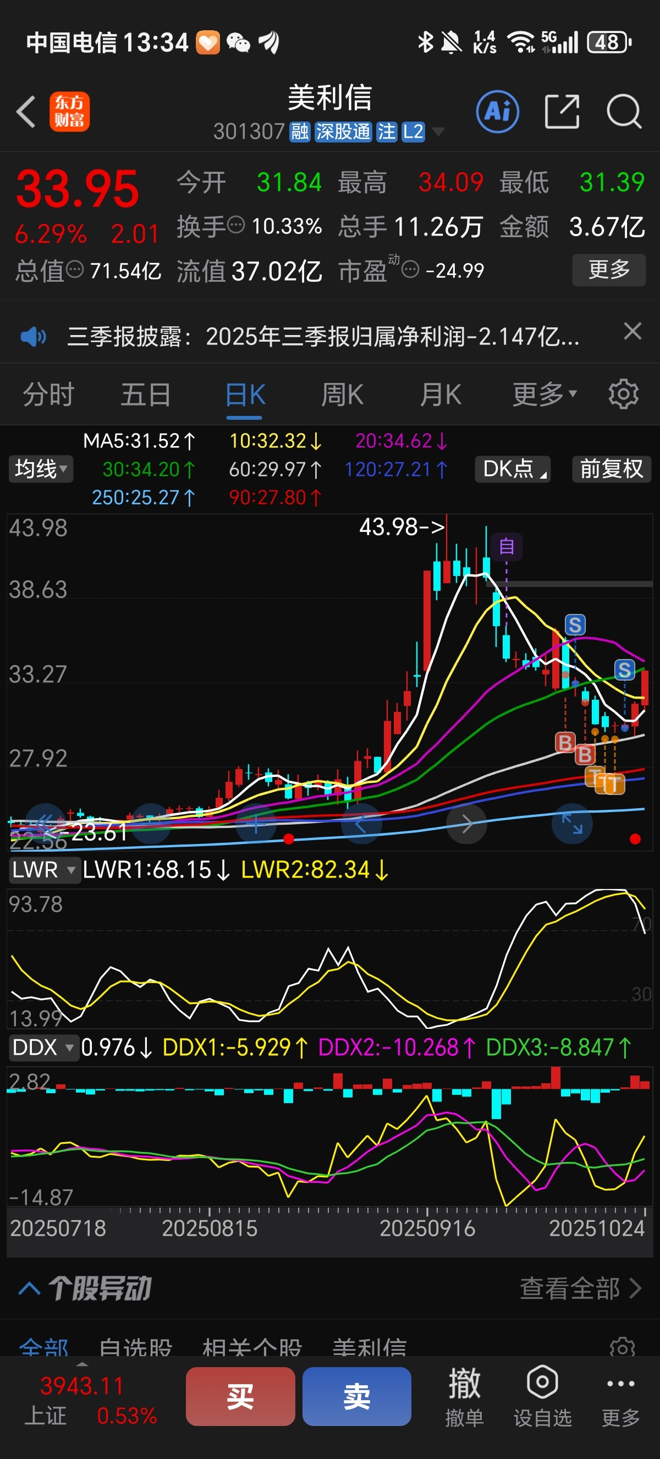This screenshot has width=660, height=1459.
Task: Open chart settings gear icon
Action: (x=623, y=394)
